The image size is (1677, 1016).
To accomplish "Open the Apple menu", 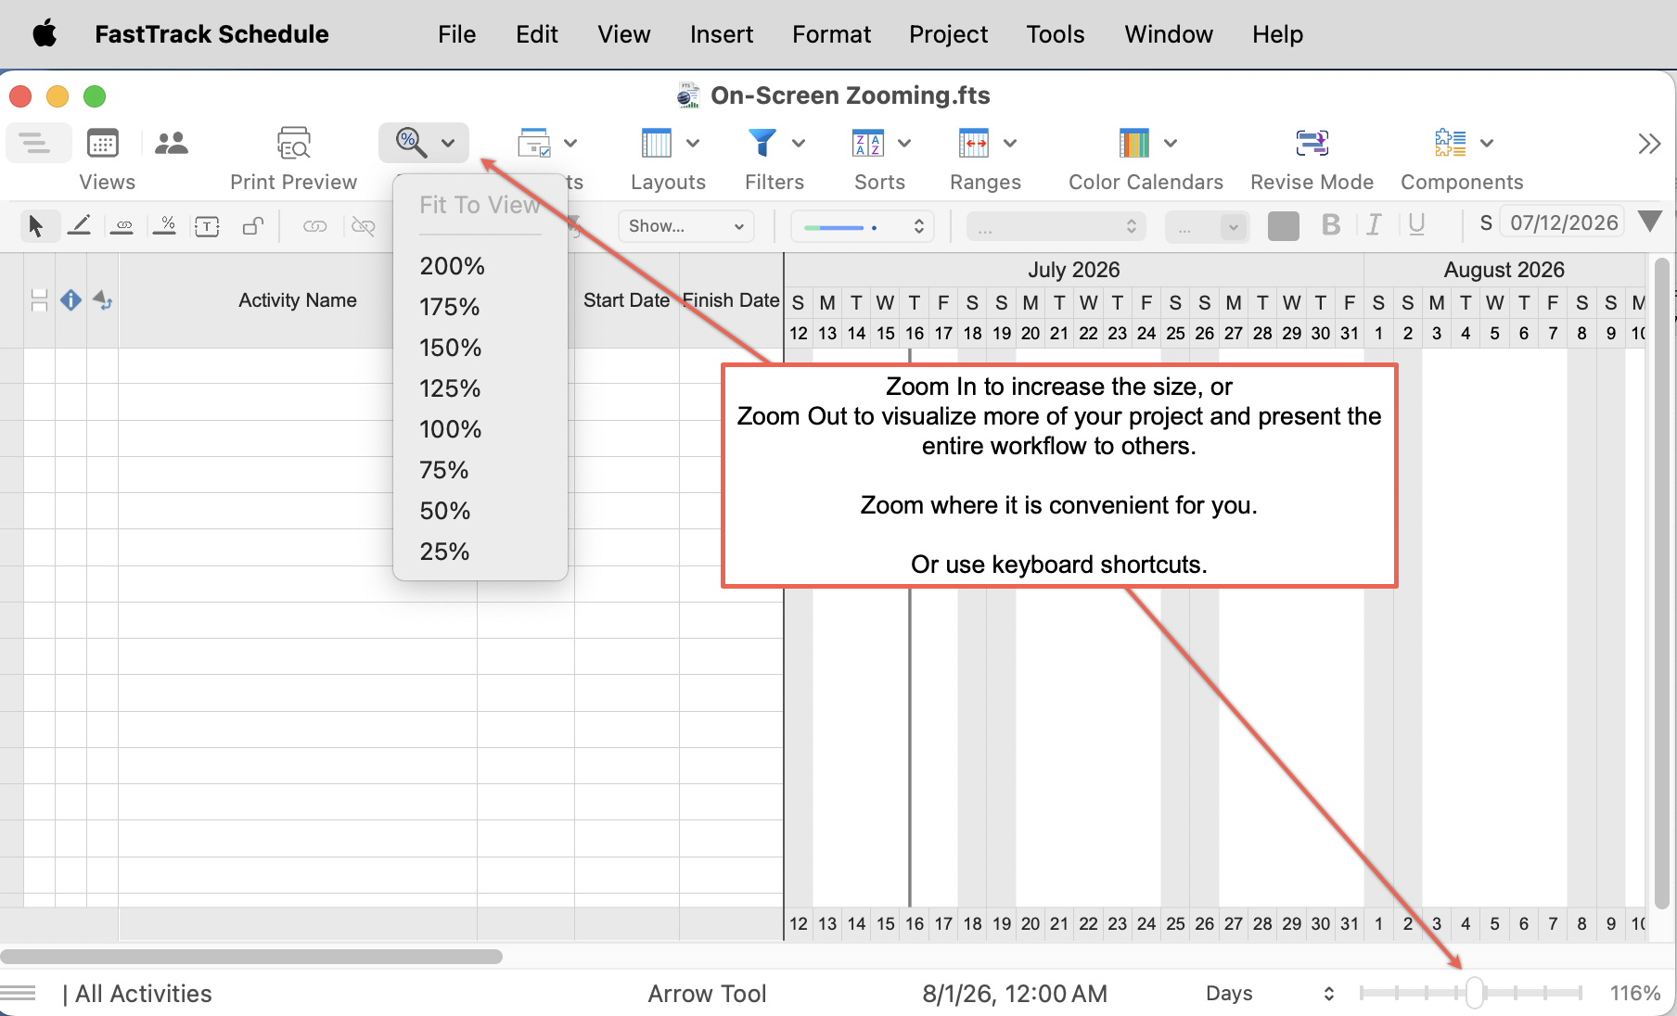I will point(45,34).
